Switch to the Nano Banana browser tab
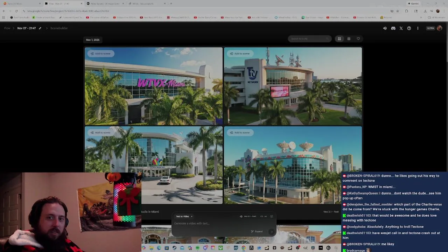 105,3
